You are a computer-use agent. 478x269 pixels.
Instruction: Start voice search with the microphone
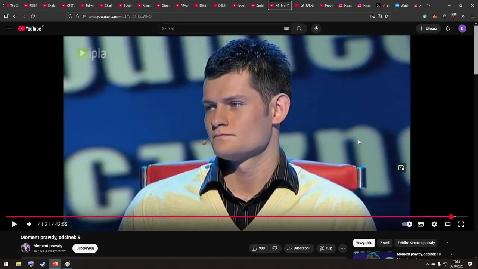tap(316, 28)
